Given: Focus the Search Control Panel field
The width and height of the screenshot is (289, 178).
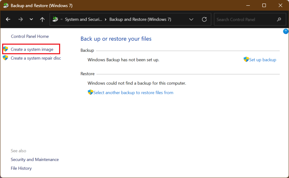Looking at the screenshot, I should [x=250, y=19].
